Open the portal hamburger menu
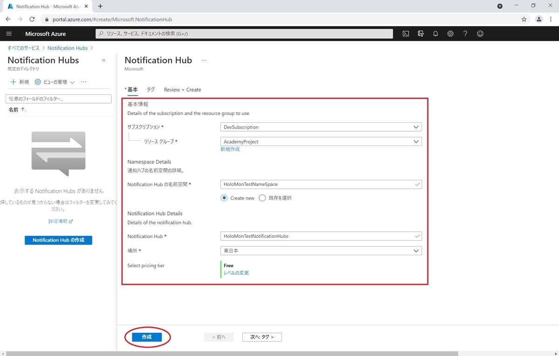The width and height of the screenshot is (559, 356). [9, 33]
